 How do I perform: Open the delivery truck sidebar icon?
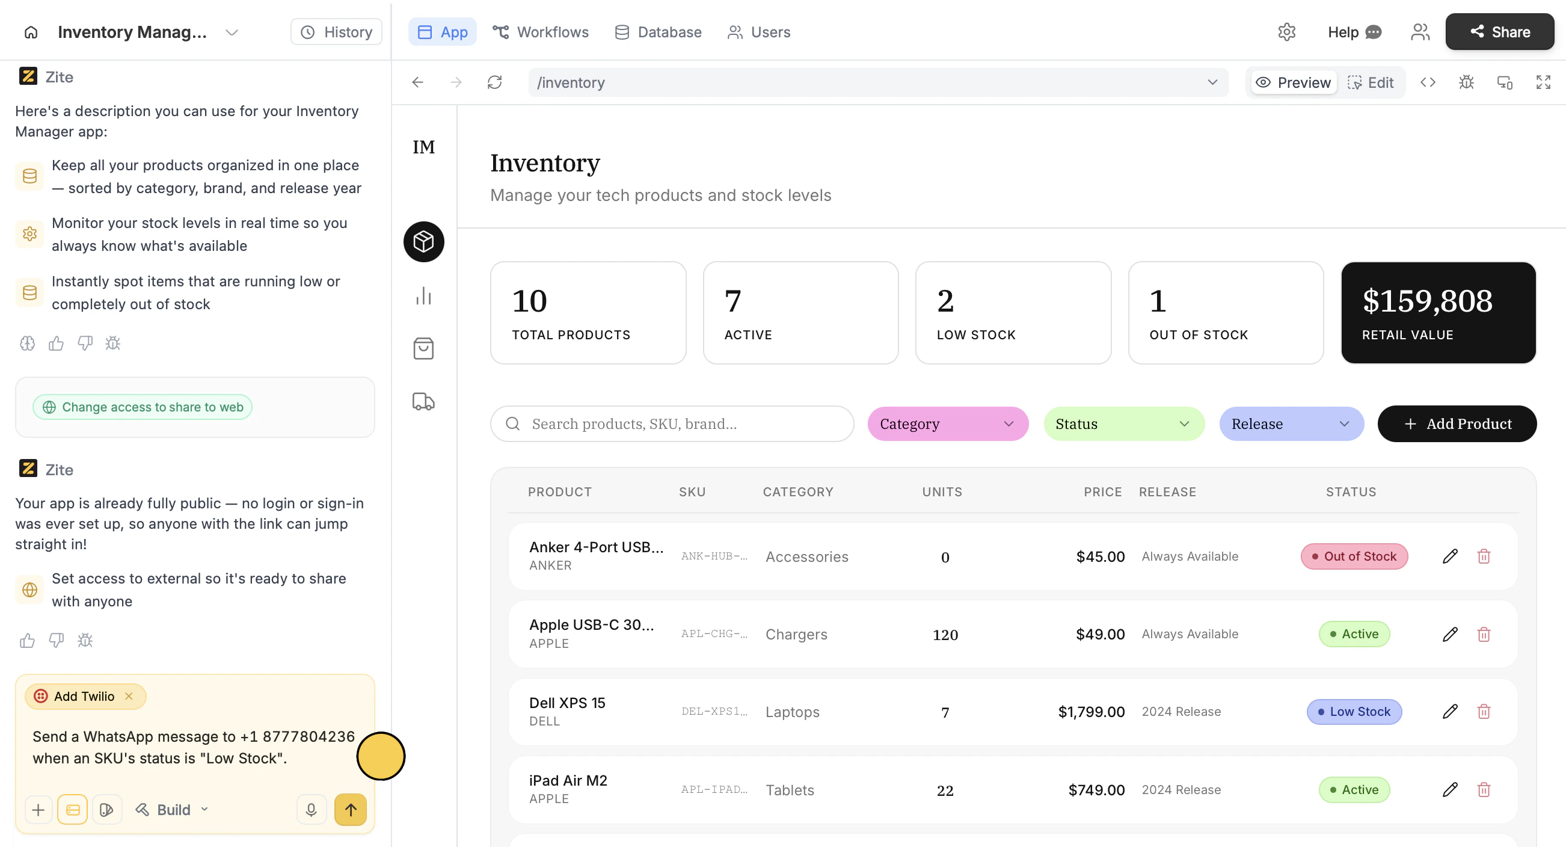coord(424,401)
